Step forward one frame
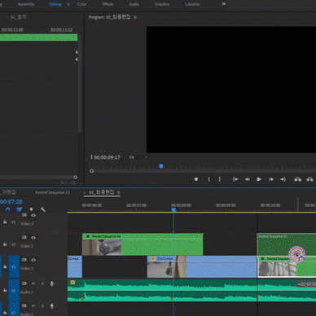 [x=271, y=179]
